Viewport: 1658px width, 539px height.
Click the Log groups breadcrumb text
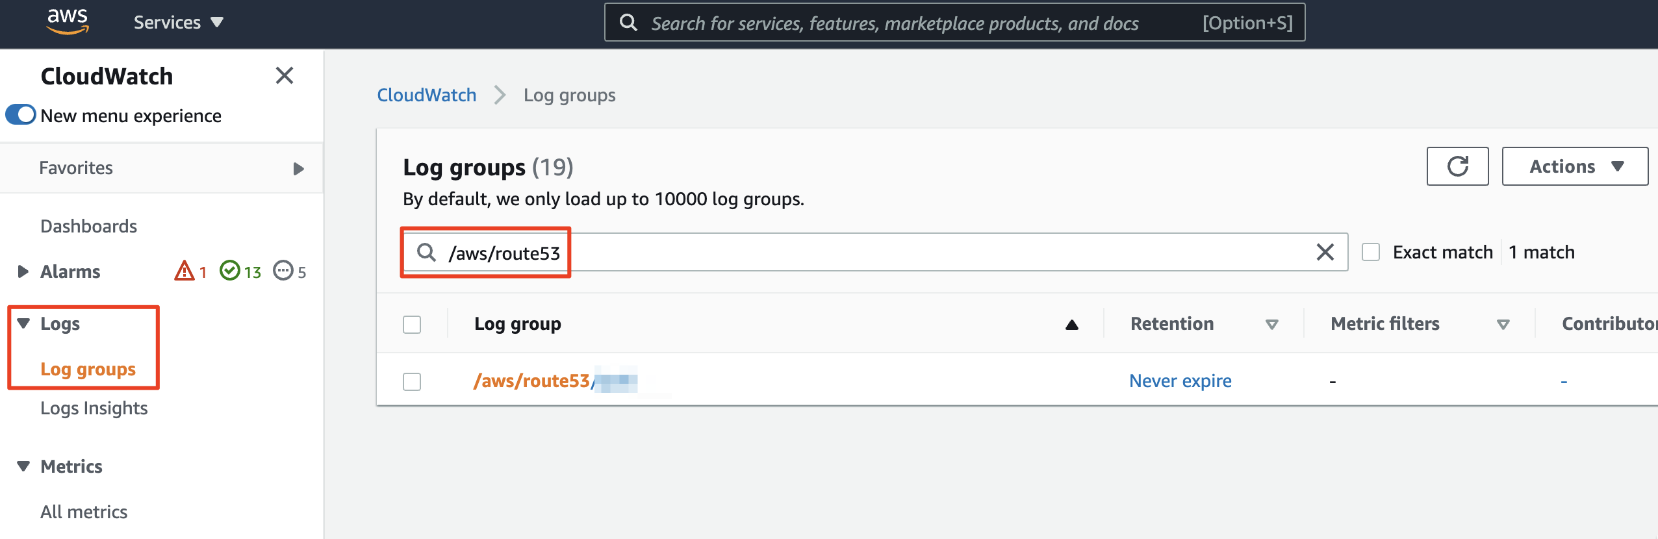point(570,95)
